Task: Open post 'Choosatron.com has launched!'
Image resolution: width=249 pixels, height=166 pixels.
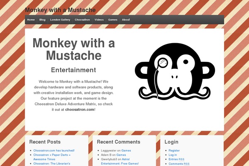Action: coord(54,150)
